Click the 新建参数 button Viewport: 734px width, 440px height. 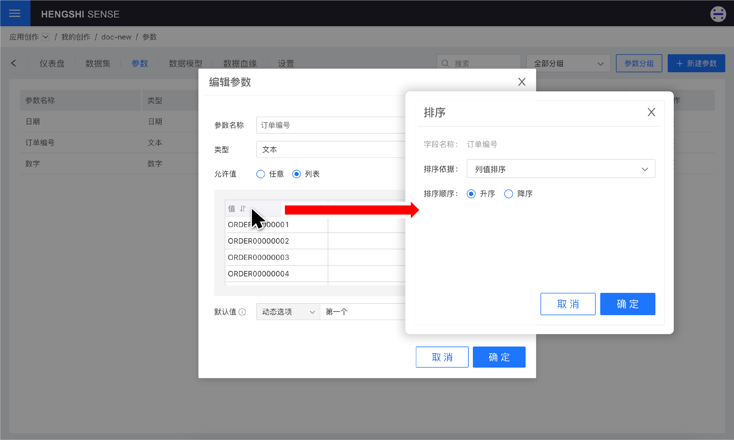pos(696,63)
